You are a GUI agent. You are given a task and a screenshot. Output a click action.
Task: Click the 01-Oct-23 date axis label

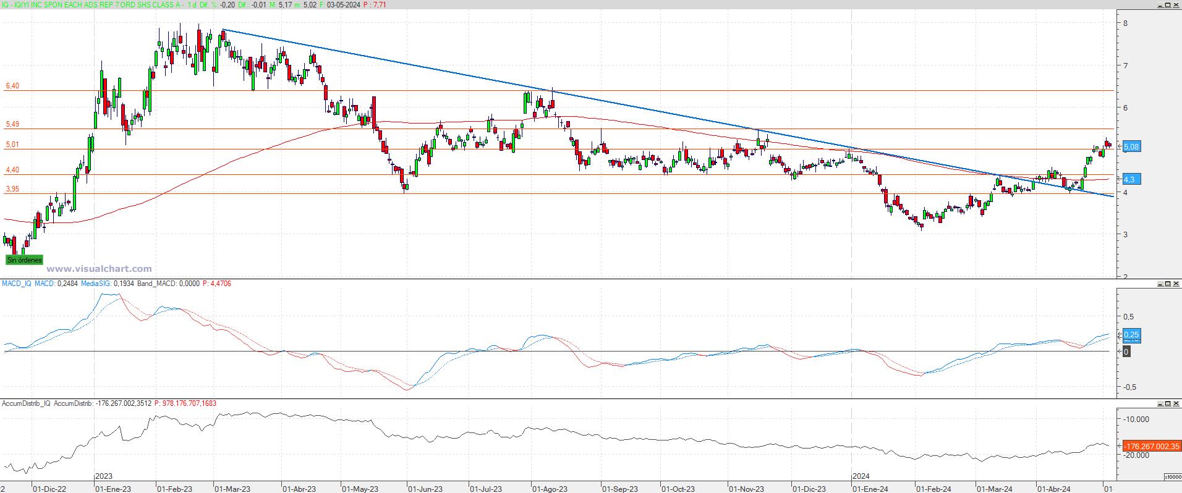pyautogui.click(x=678, y=489)
